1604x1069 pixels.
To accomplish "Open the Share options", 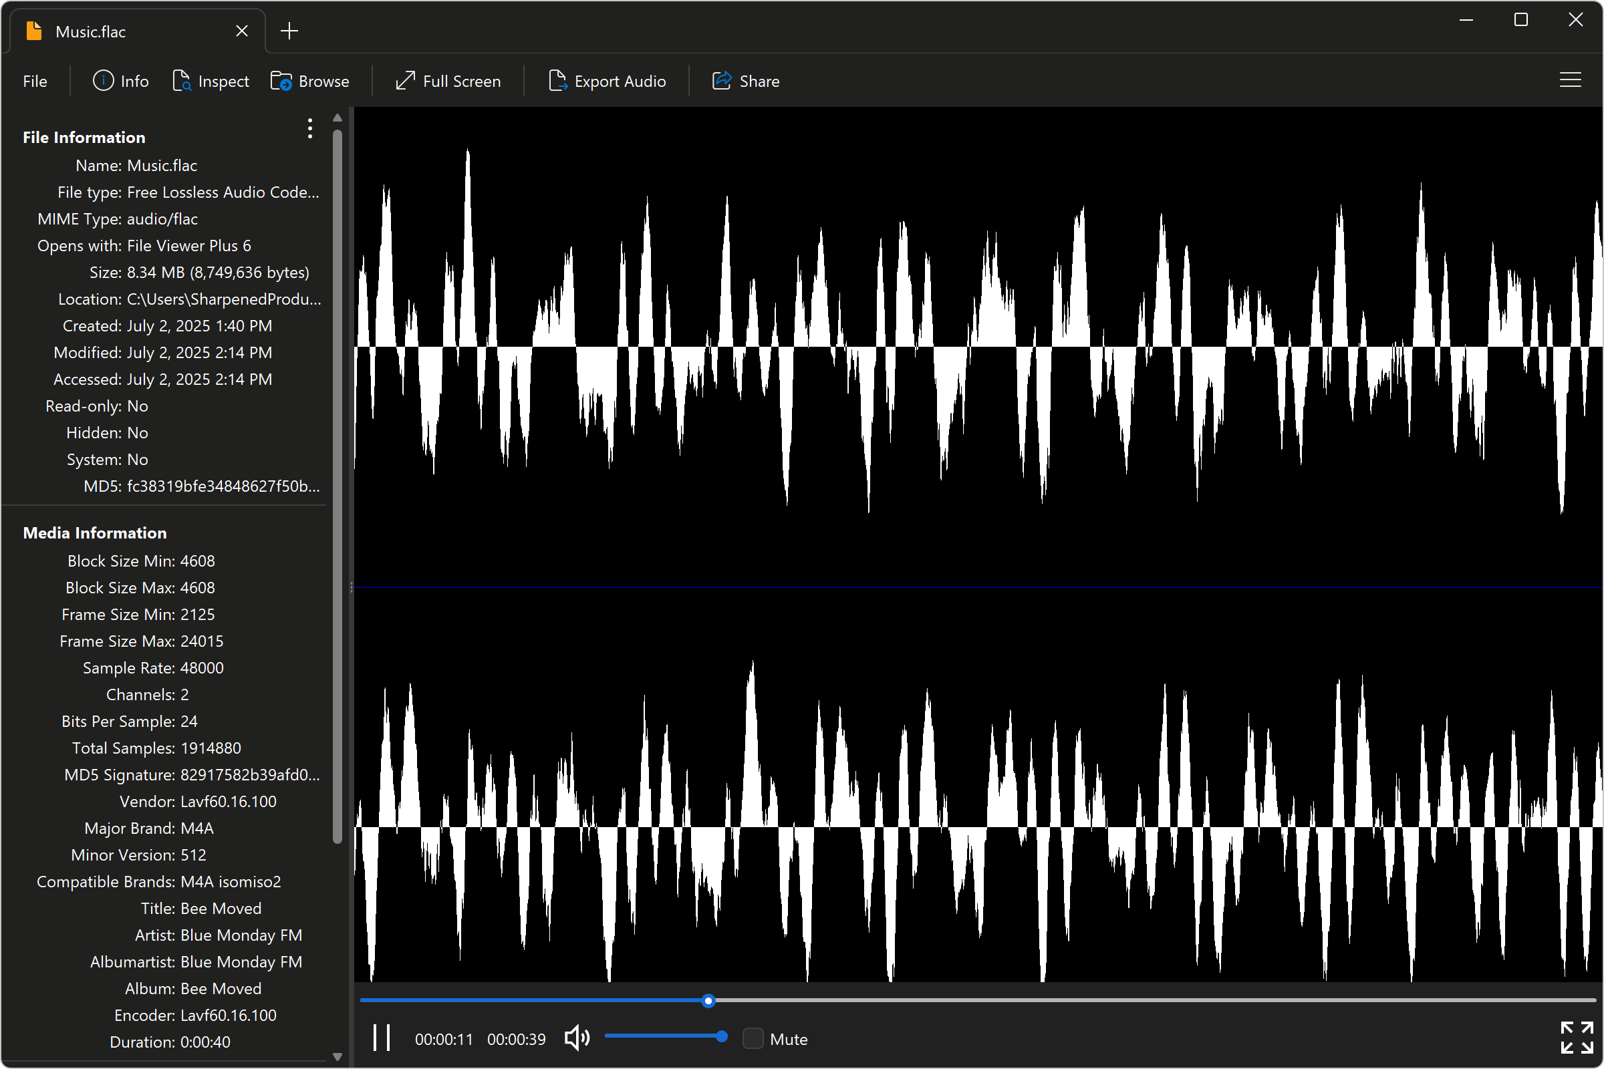I will tap(745, 80).
